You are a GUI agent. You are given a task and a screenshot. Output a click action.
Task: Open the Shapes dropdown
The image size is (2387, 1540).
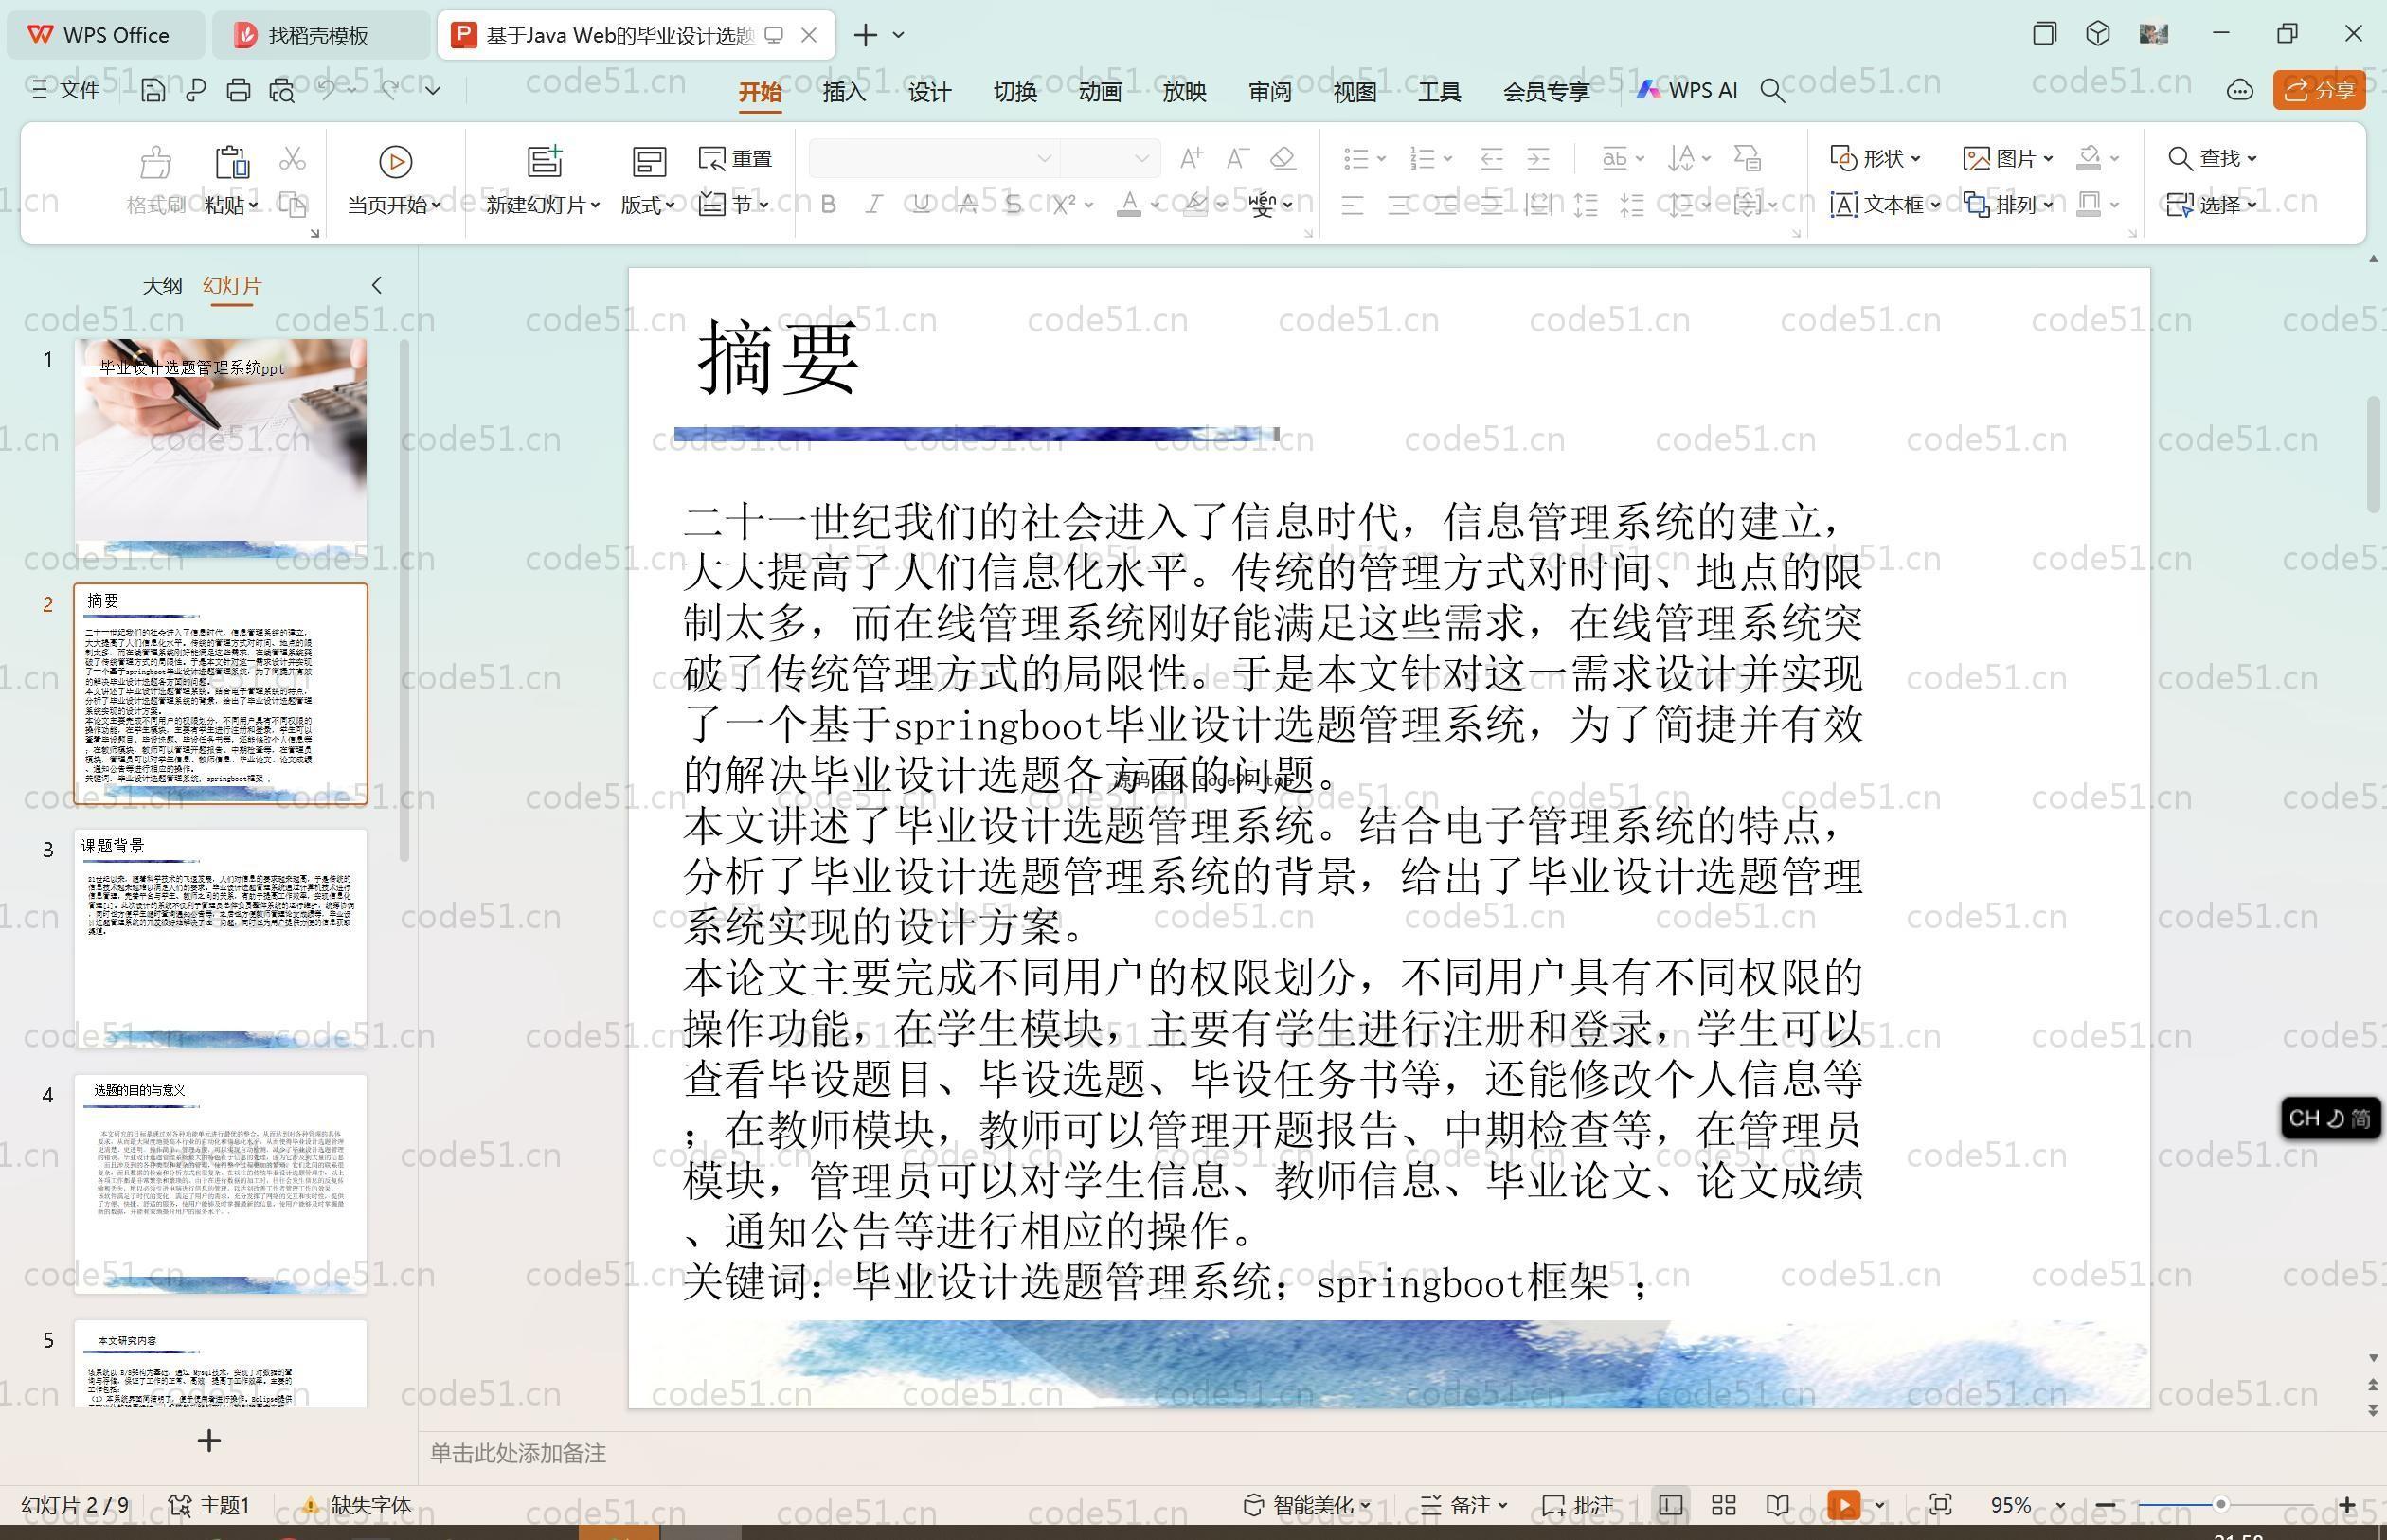tap(1875, 158)
